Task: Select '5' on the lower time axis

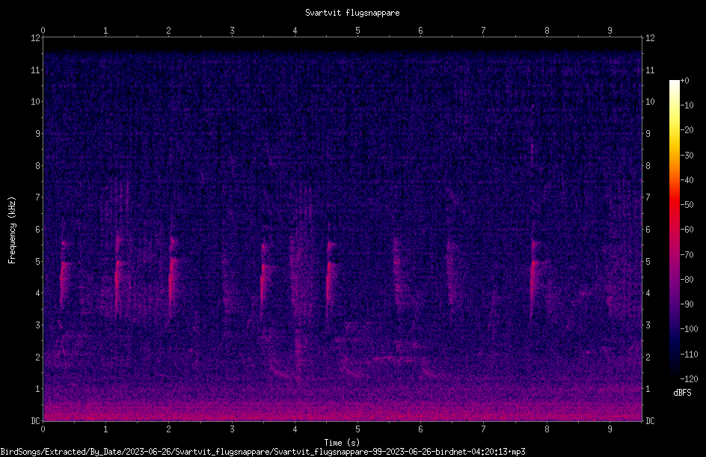Action: [358, 429]
